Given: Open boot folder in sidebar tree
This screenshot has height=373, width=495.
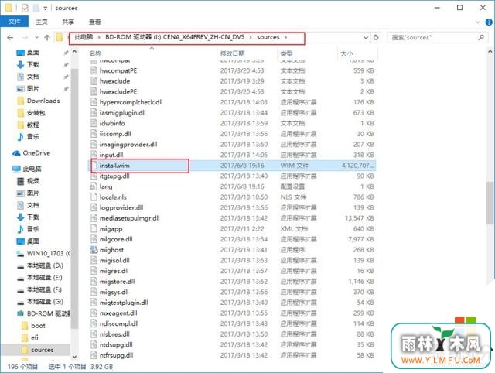Looking at the screenshot, I should tap(38, 325).
